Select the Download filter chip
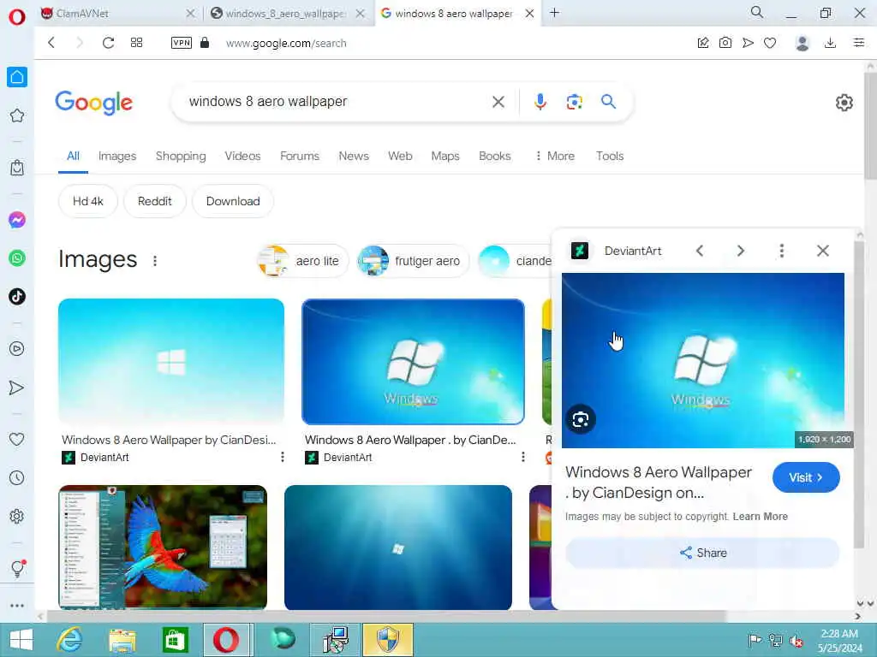 point(233,201)
